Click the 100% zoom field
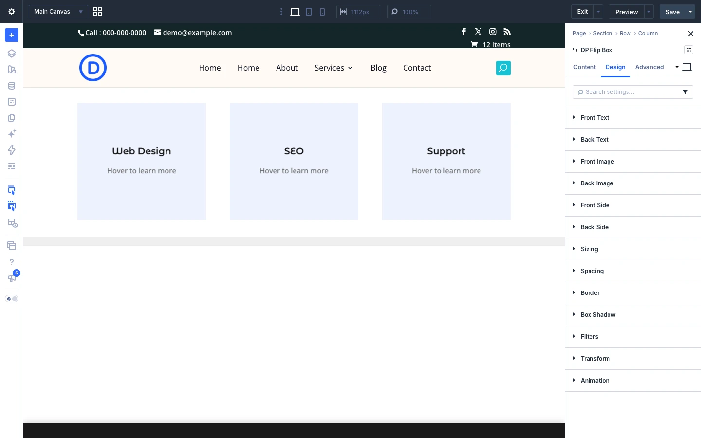Viewport: 701px width, 438px height. pyautogui.click(x=409, y=12)
